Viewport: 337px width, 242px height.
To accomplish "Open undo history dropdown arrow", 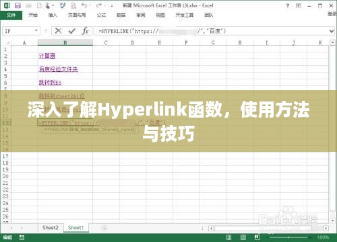I will click(x=90, y=6).
